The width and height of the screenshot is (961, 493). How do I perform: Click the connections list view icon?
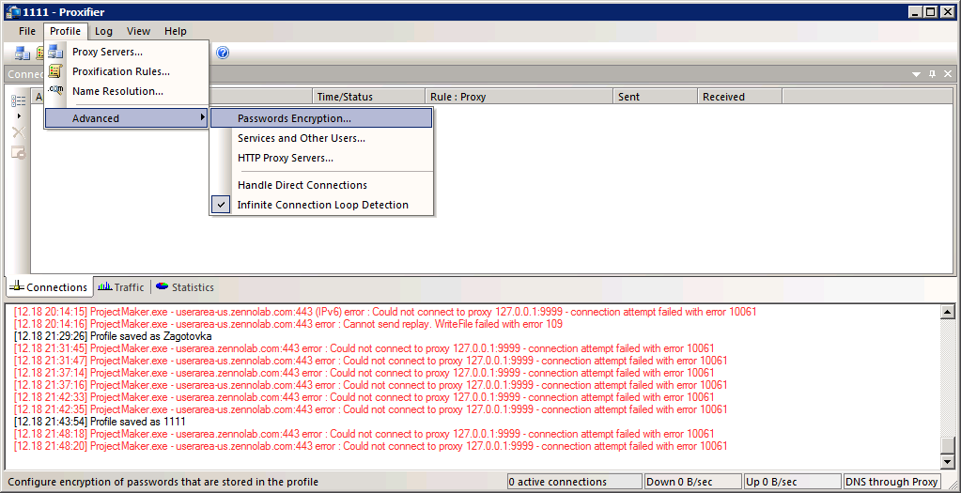(19, 100)
